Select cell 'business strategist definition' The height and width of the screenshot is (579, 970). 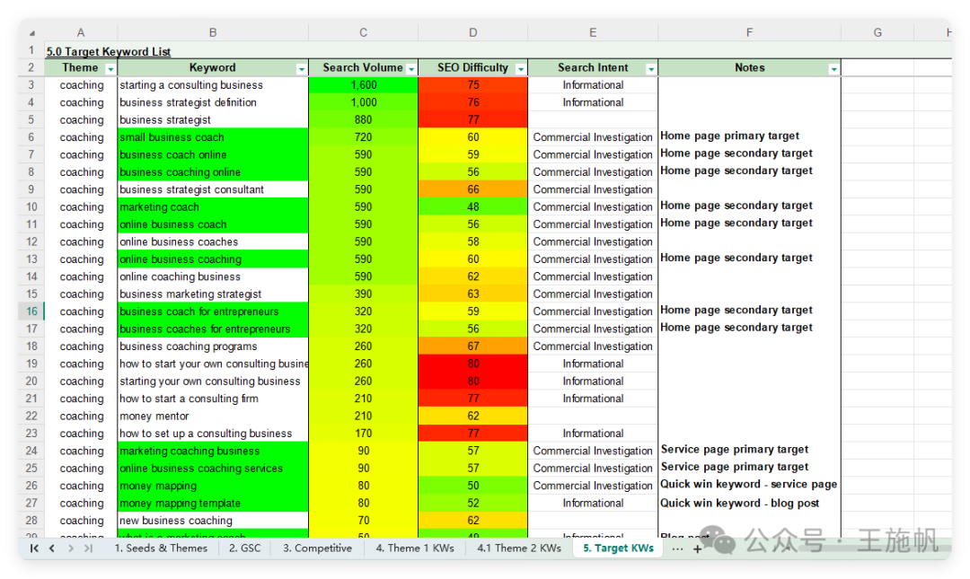(213, 102)
